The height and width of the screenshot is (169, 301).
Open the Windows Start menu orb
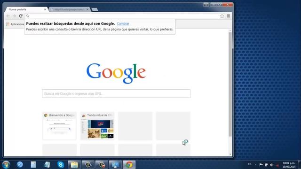[6, 165]
